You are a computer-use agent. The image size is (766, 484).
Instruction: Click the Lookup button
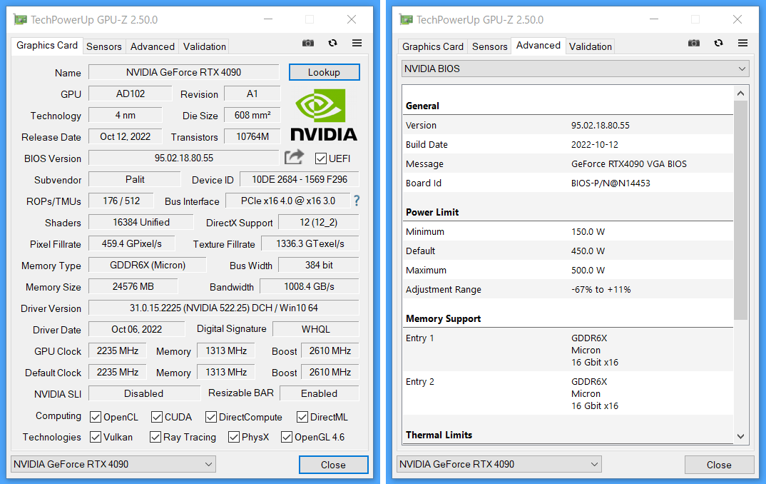click(x=324, y=72)
